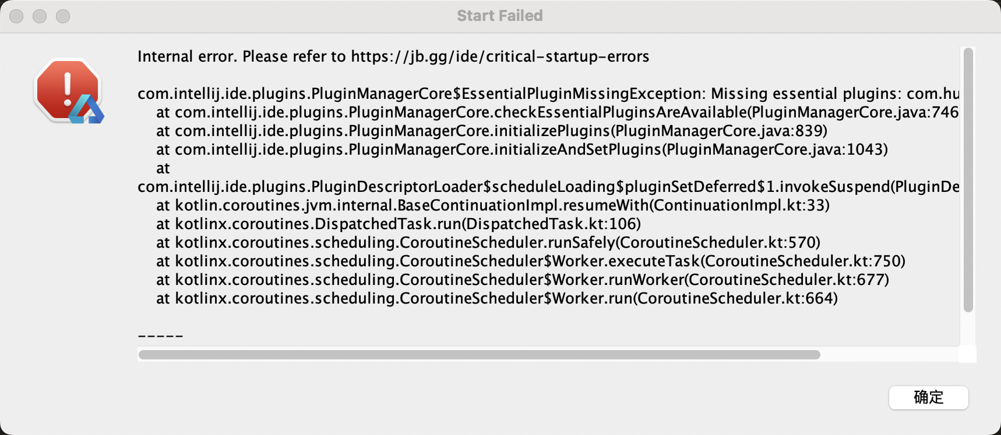Click the horizontal scrollbar thumb

coord(479,355)
